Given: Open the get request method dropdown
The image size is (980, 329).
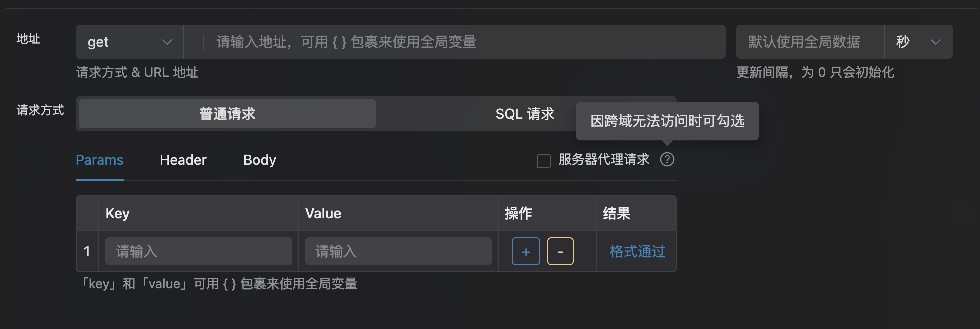Looking at the screenshot, I should (x=129, y=42).
